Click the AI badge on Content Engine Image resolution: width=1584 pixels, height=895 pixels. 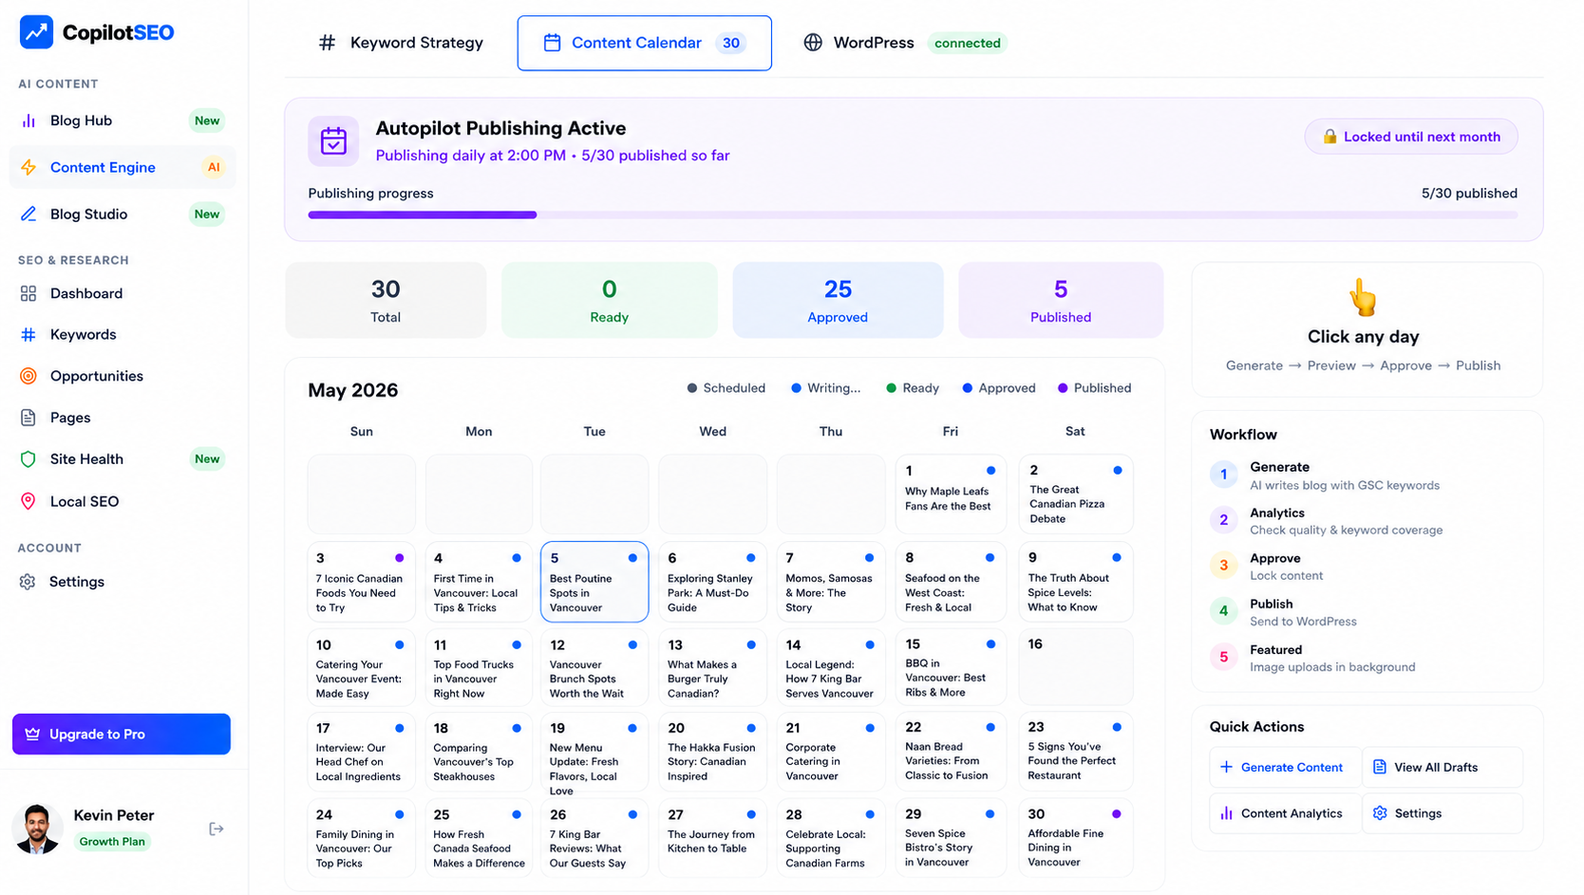(x=214, y=167)
